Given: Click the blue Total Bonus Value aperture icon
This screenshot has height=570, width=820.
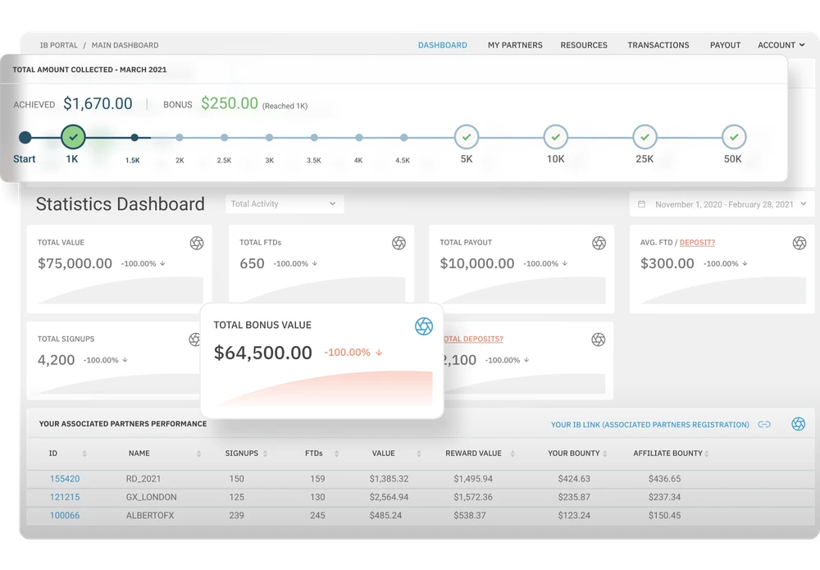Looking at the screenshot, I should click(424, 326).
